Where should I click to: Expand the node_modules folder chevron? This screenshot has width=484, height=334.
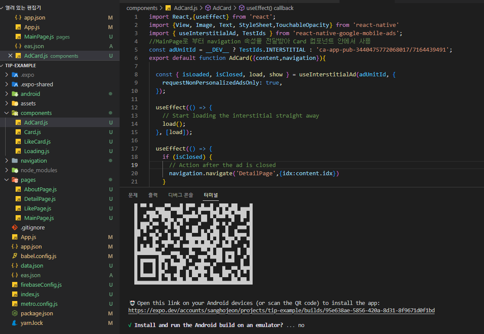[7, 170]
